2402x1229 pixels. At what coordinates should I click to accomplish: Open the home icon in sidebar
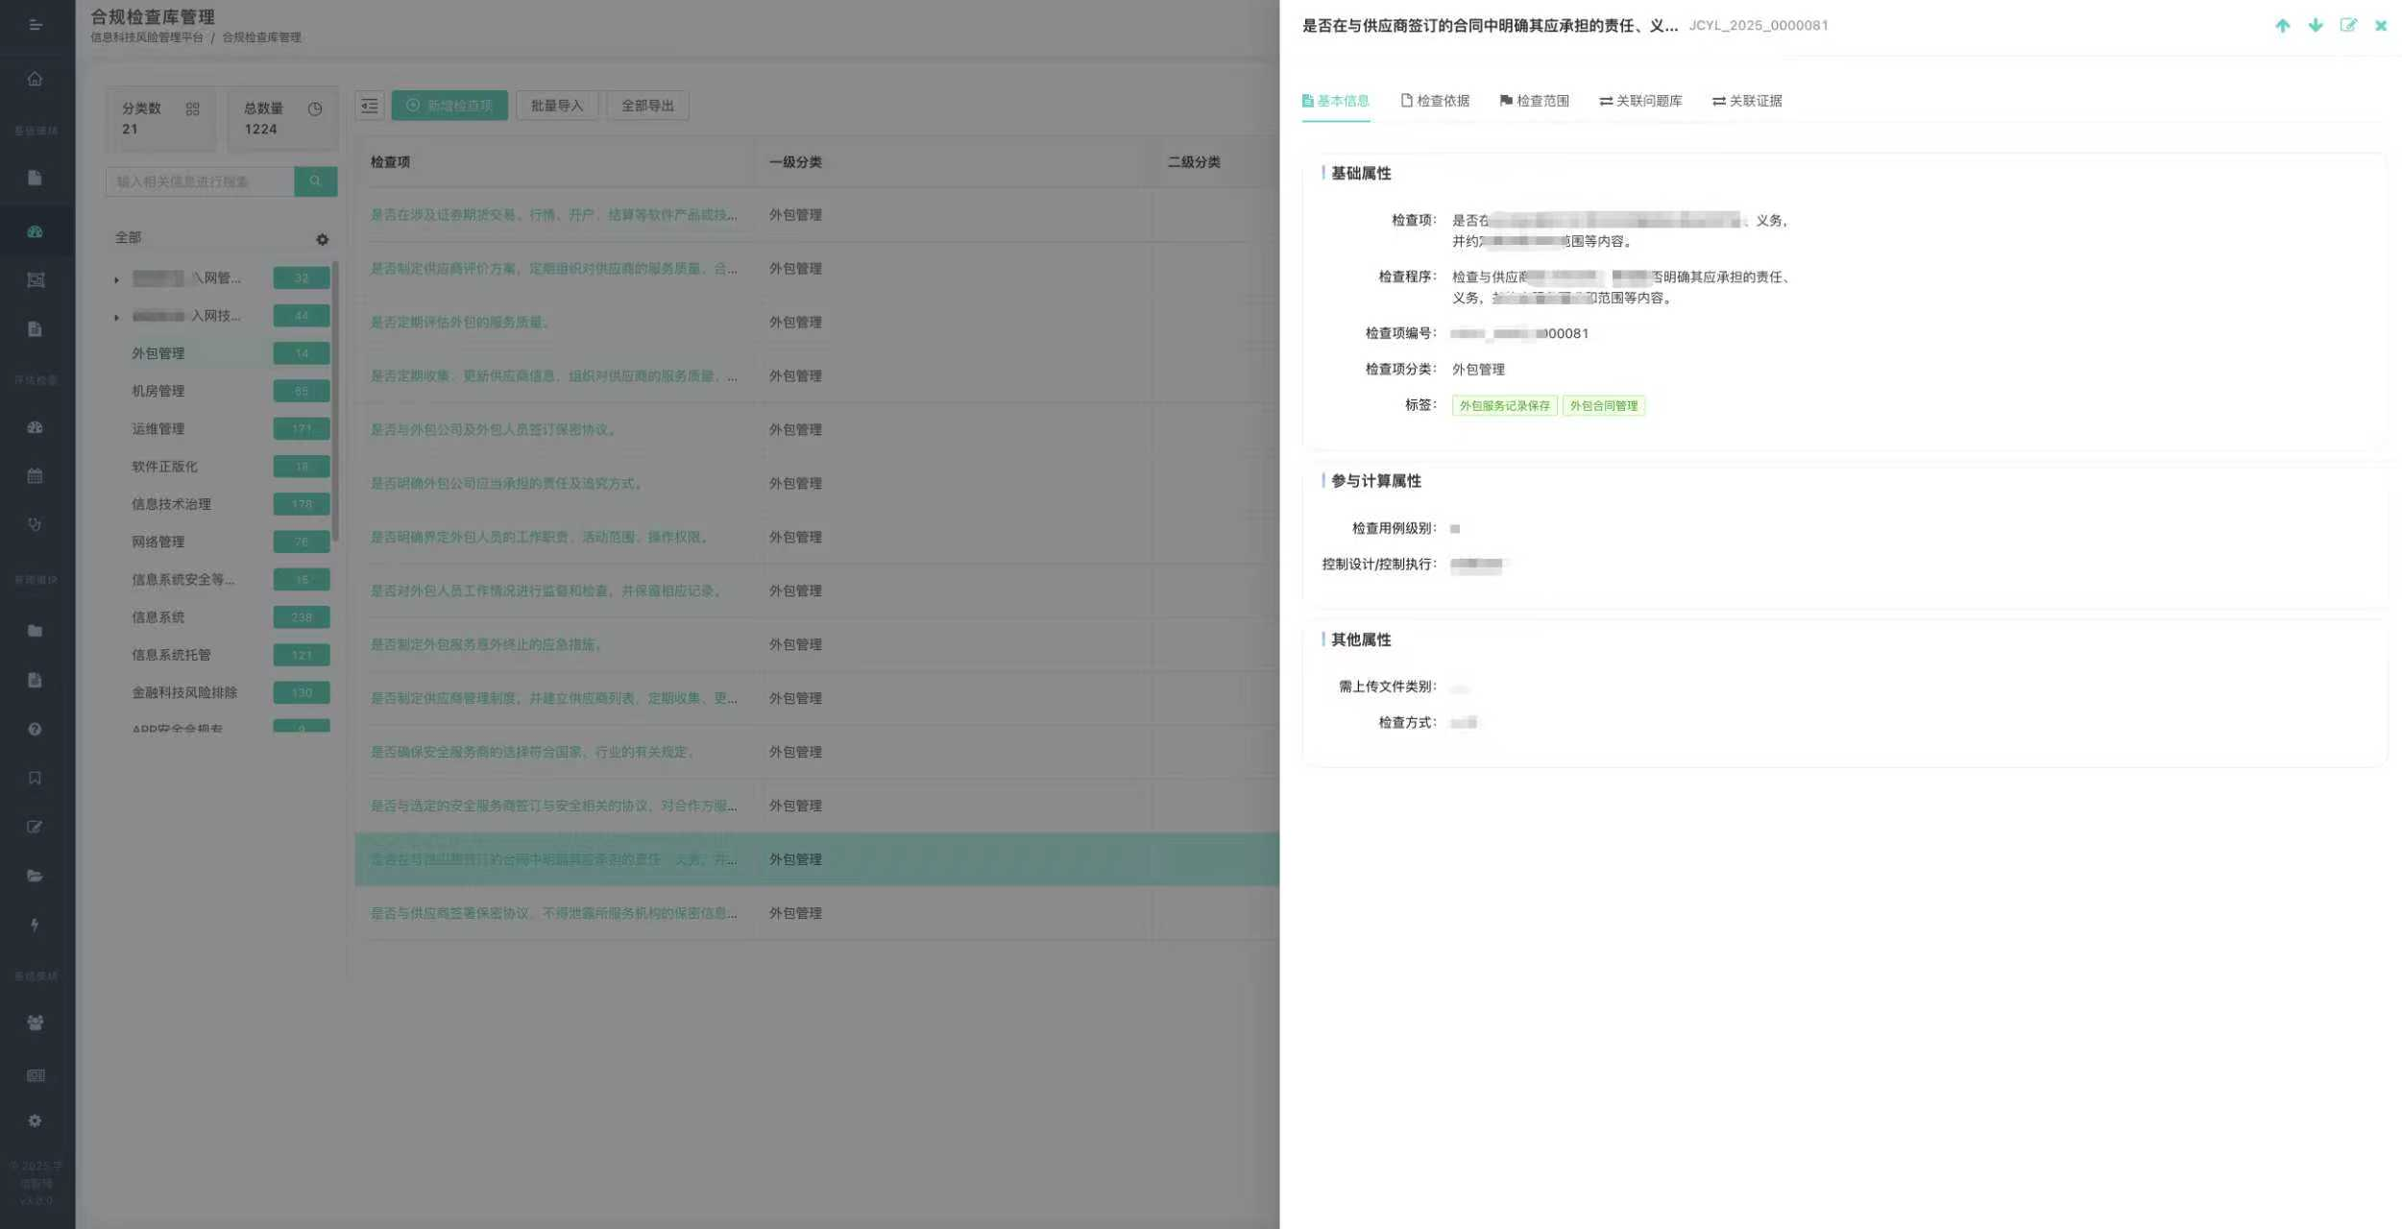[35, 79]
